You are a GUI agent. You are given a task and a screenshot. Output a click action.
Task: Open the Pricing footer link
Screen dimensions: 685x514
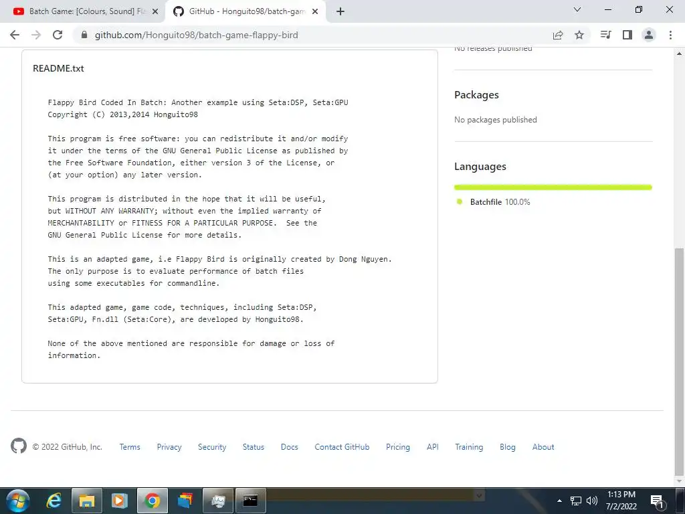tap(398, 447)
